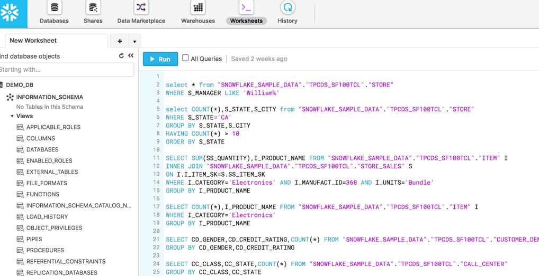539x276 pixels.
Task: Open the Databases icon in top navigation
Action: (55, 7)
